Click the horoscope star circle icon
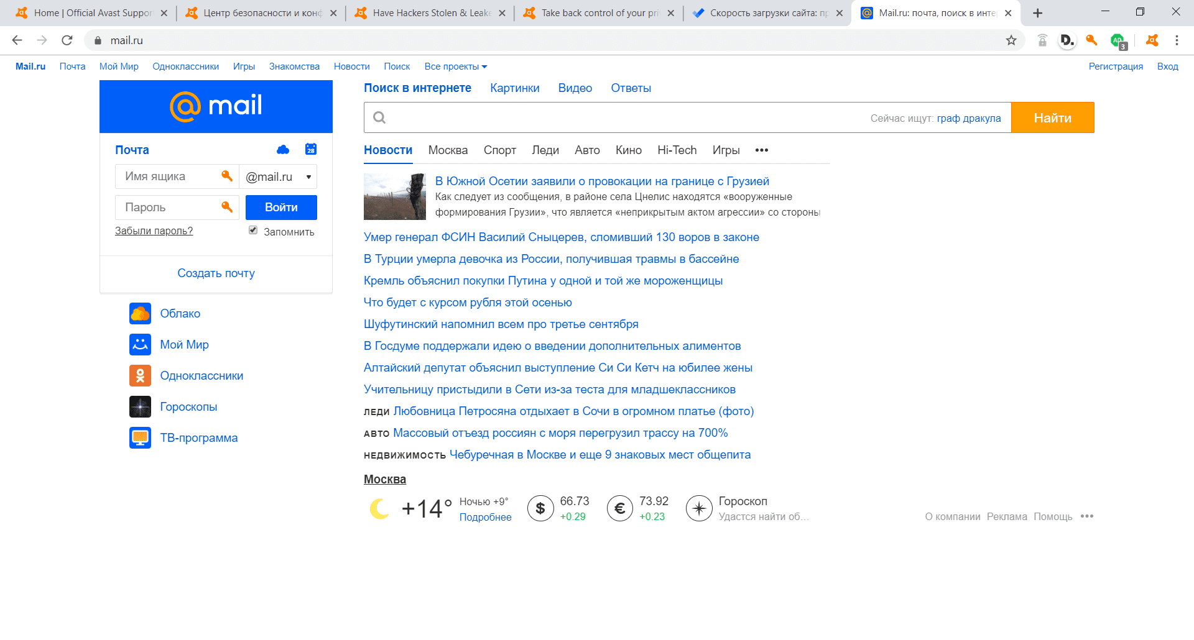 click(699, 508)
